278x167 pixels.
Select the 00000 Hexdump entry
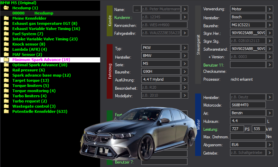pos(50,13)
